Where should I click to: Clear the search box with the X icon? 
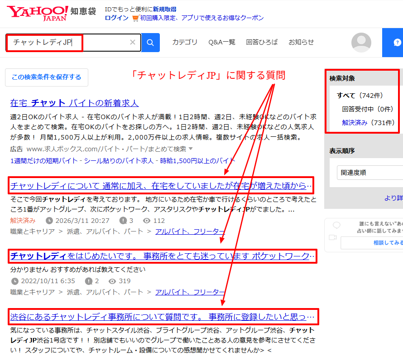click(132, 42)
